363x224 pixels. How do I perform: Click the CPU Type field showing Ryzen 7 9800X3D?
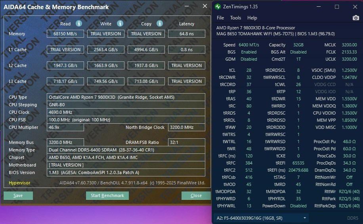tap(126, 97)
